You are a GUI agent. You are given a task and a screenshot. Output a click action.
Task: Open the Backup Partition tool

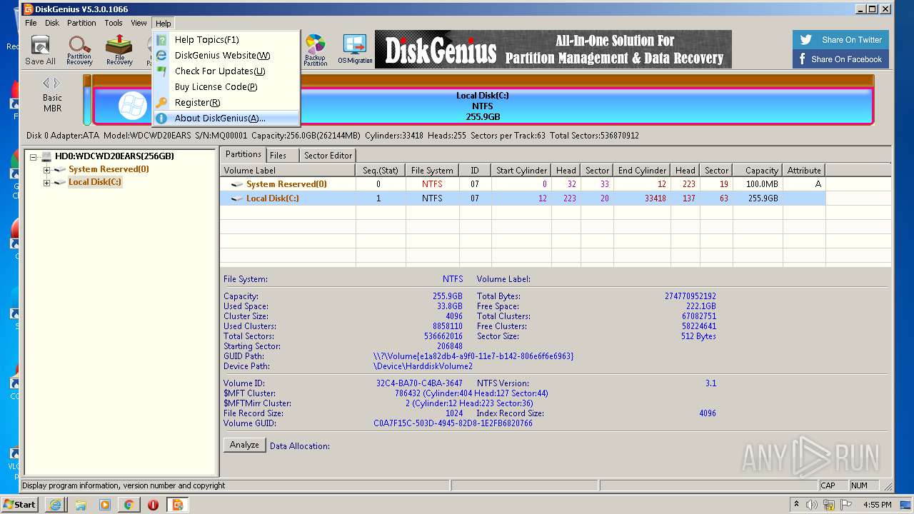[x=316, y=51]
